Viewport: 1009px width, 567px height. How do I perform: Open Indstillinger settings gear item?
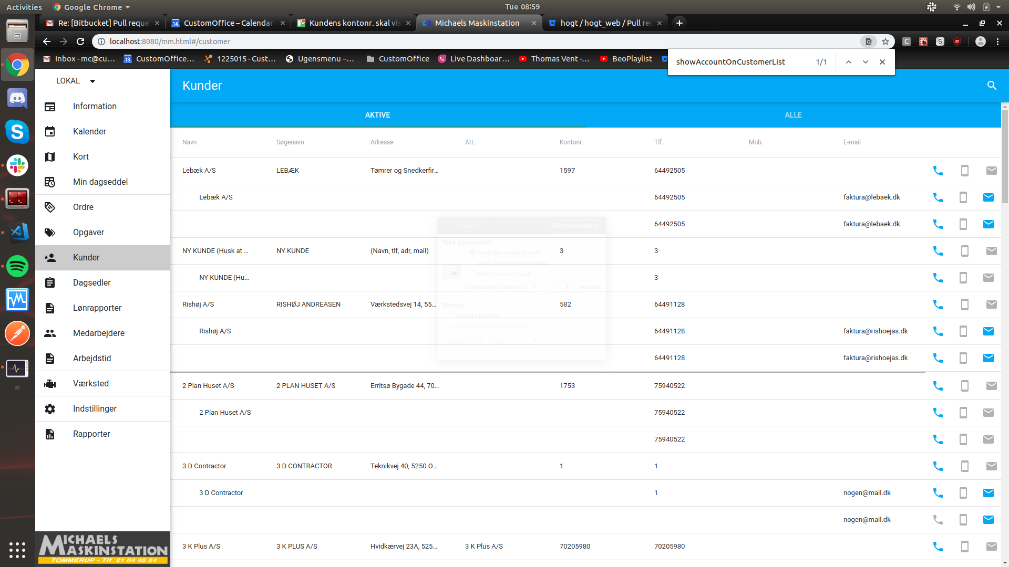[x=95, y=409]
